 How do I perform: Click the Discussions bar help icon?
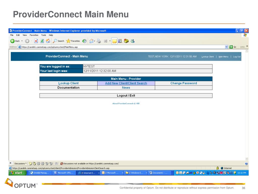pos(246,164)
